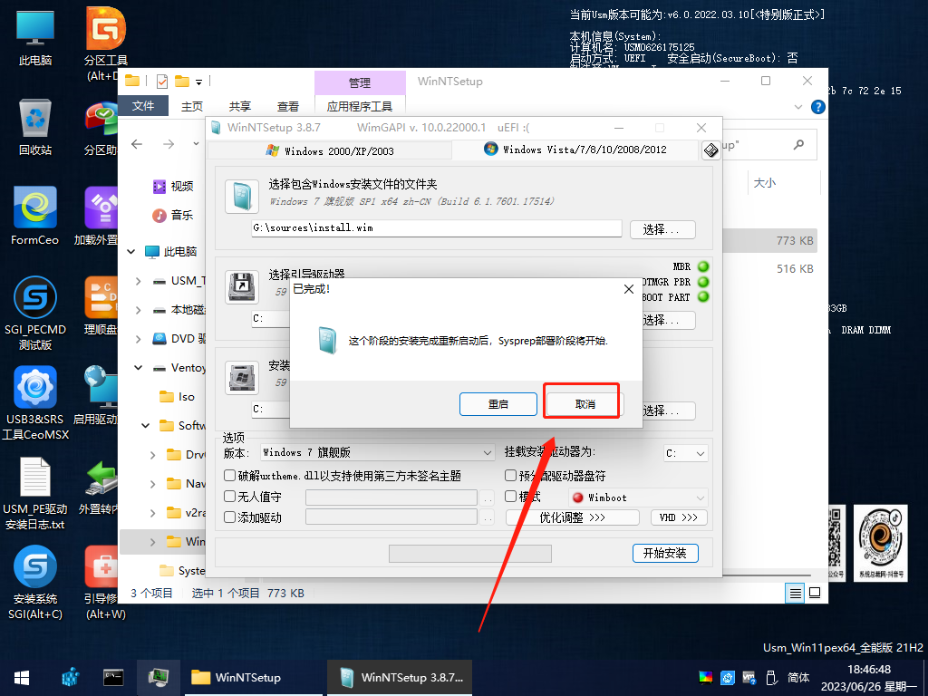Click the Windows install source folder icon
The height and width of the screenshot is (696, 928).
241,197
